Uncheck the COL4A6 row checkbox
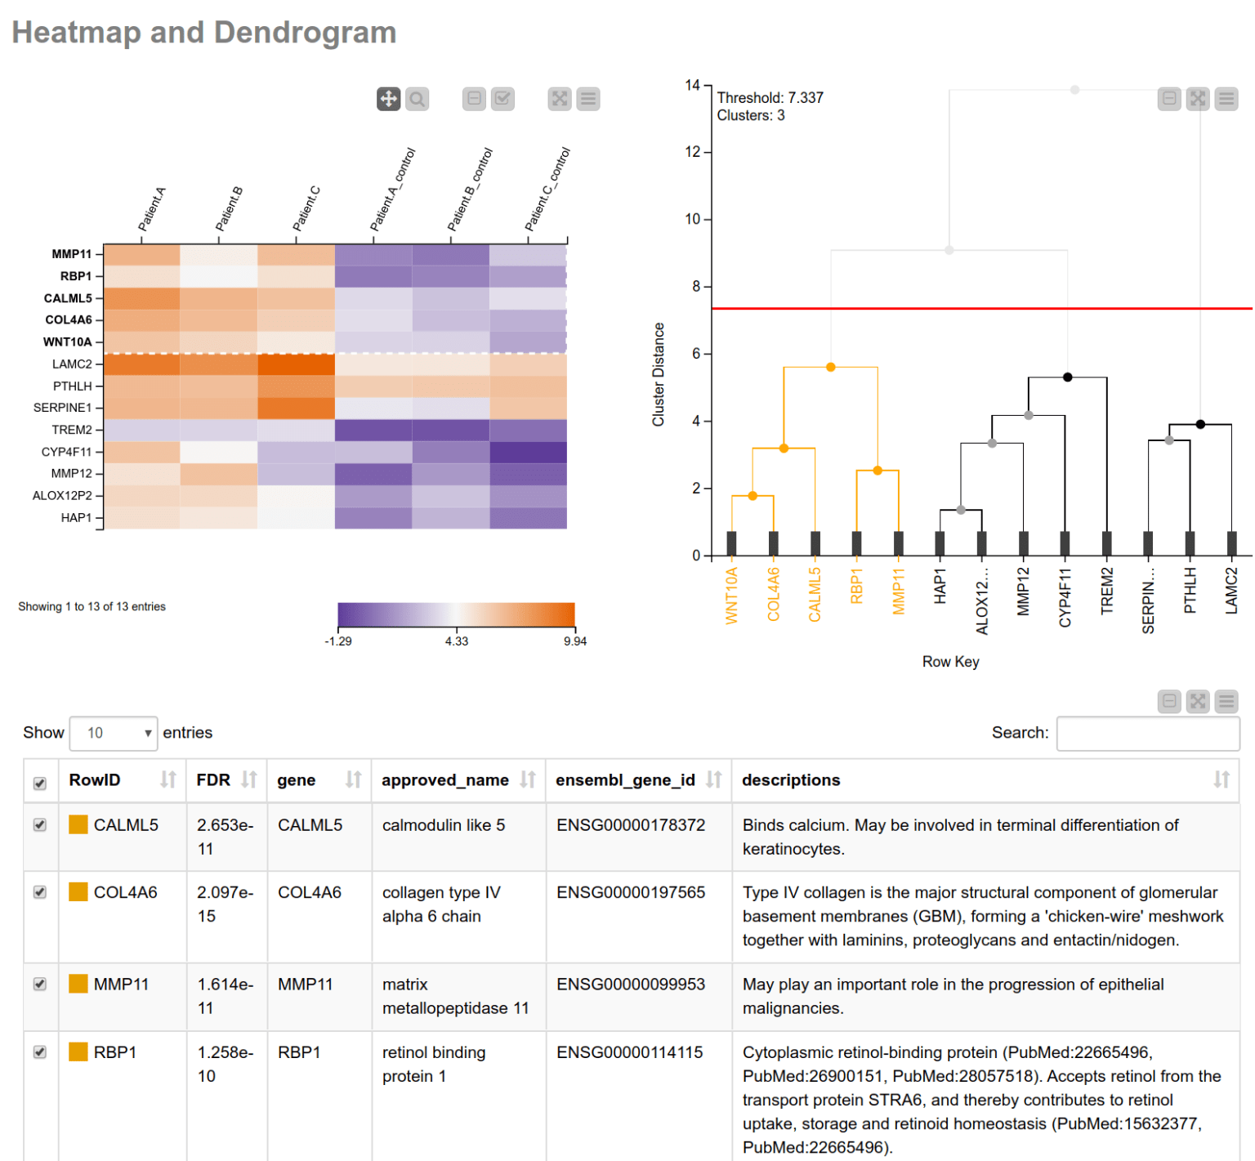The width and height of the screenshot is (1255, 1161). pyautogui.click(x=39, y=892)
